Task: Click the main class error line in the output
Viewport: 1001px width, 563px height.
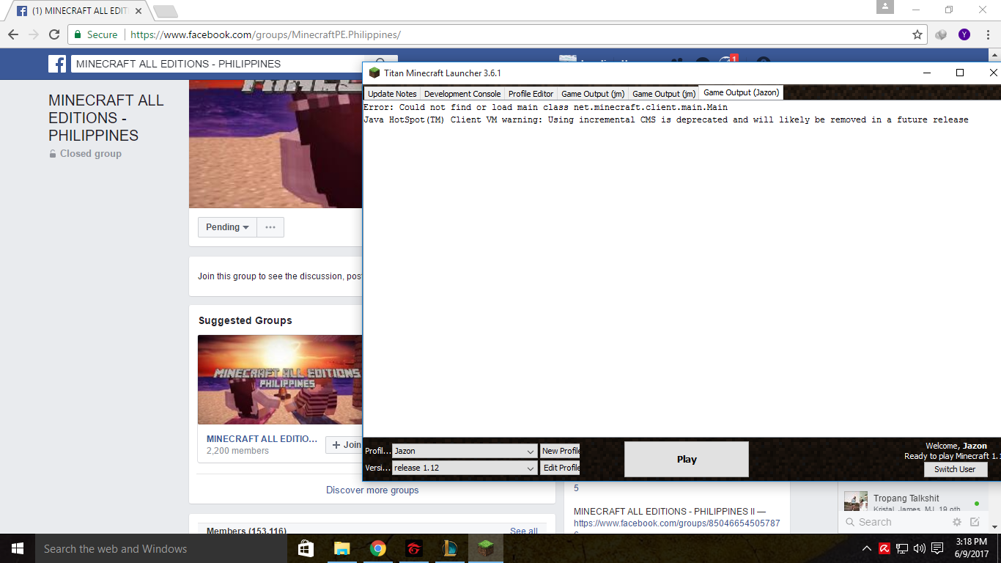Action: 545,107
